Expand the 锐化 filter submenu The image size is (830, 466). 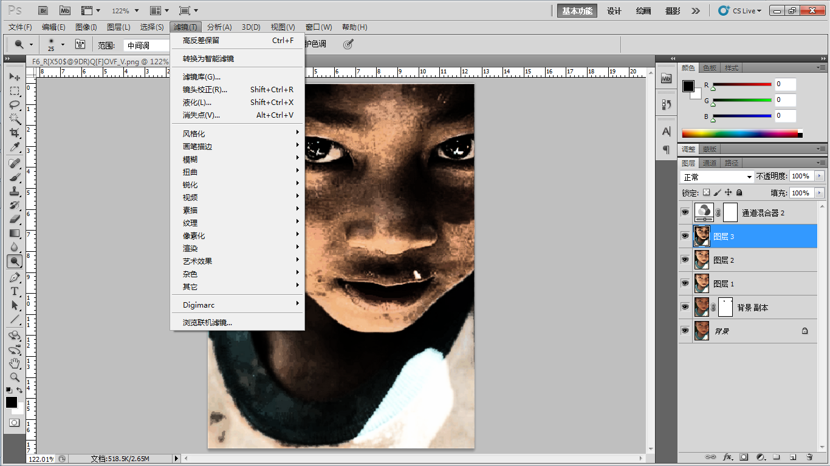click(238, 184)
